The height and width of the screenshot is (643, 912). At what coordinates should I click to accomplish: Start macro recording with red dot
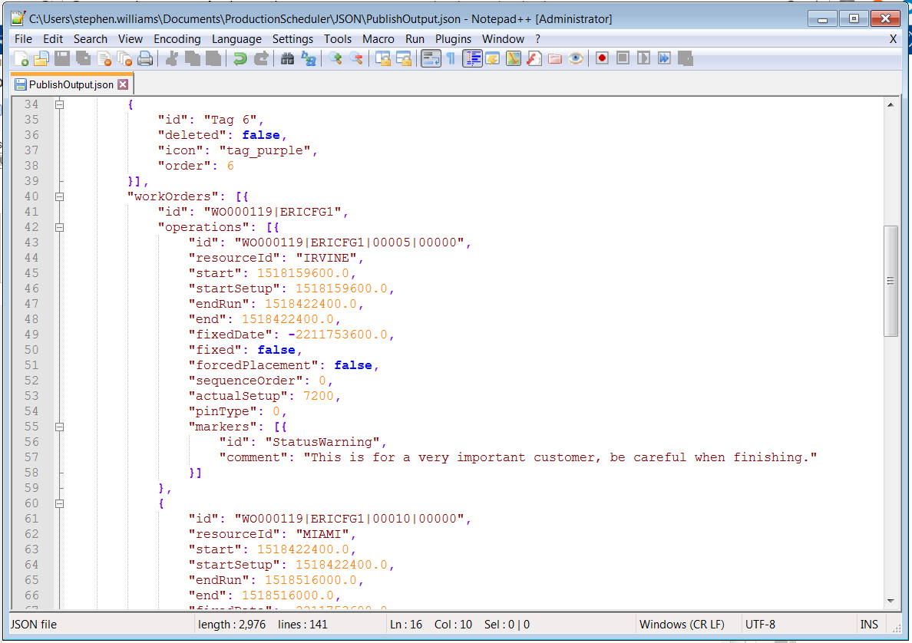(602, 59)
